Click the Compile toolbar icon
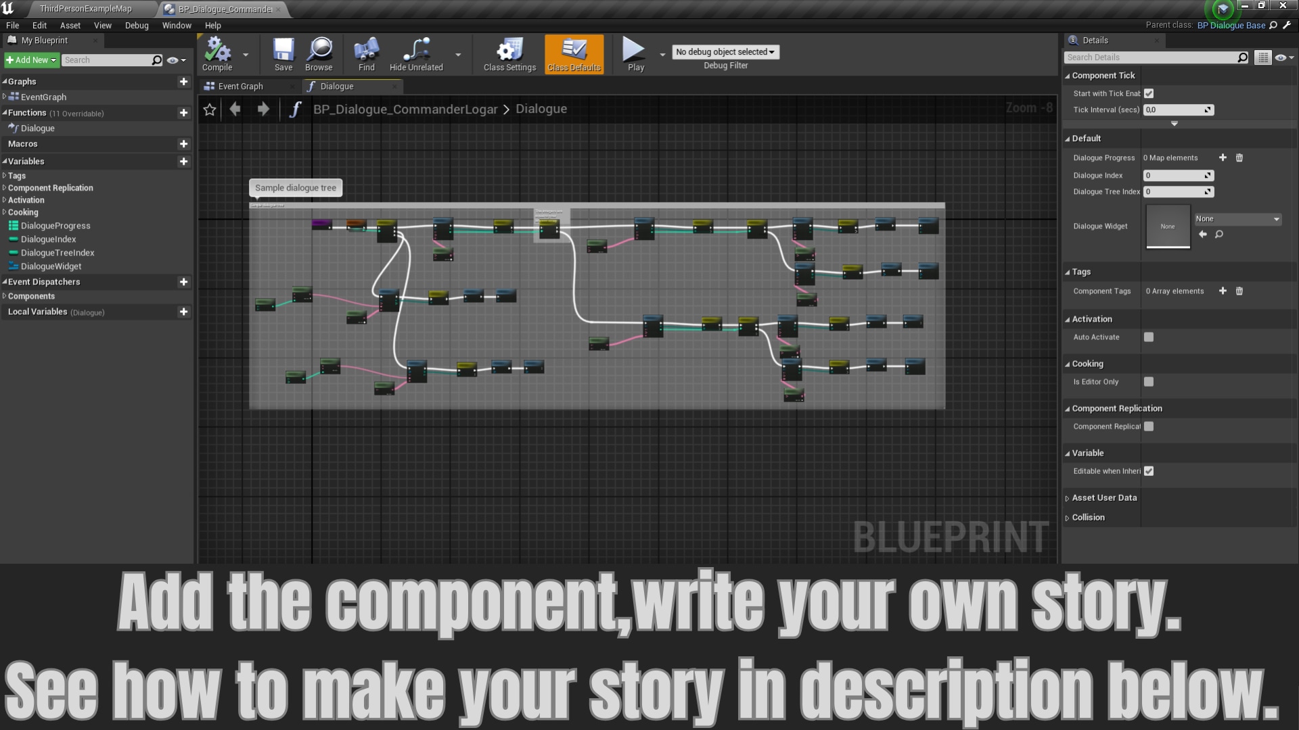1299x730 pixels. pos(217,53)
